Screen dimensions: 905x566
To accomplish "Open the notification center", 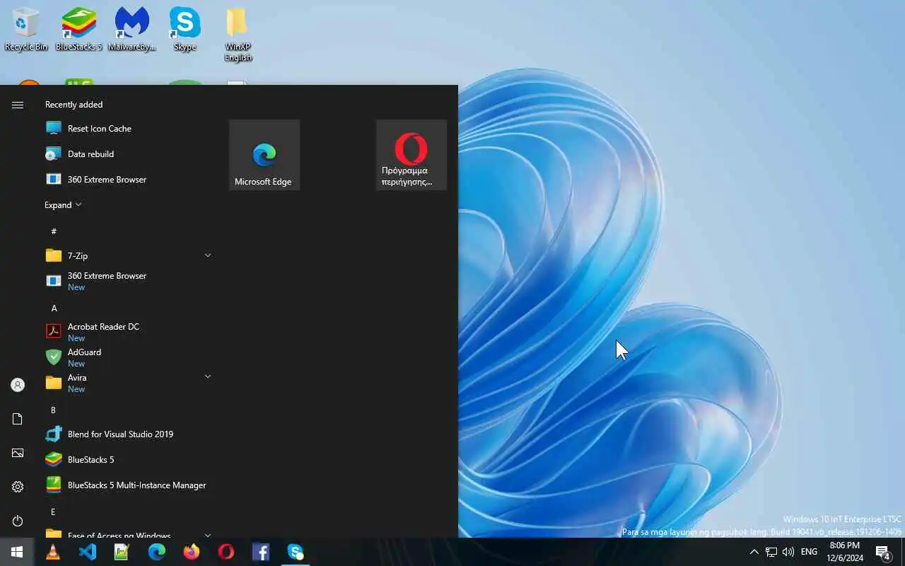I will click(882, 552).
